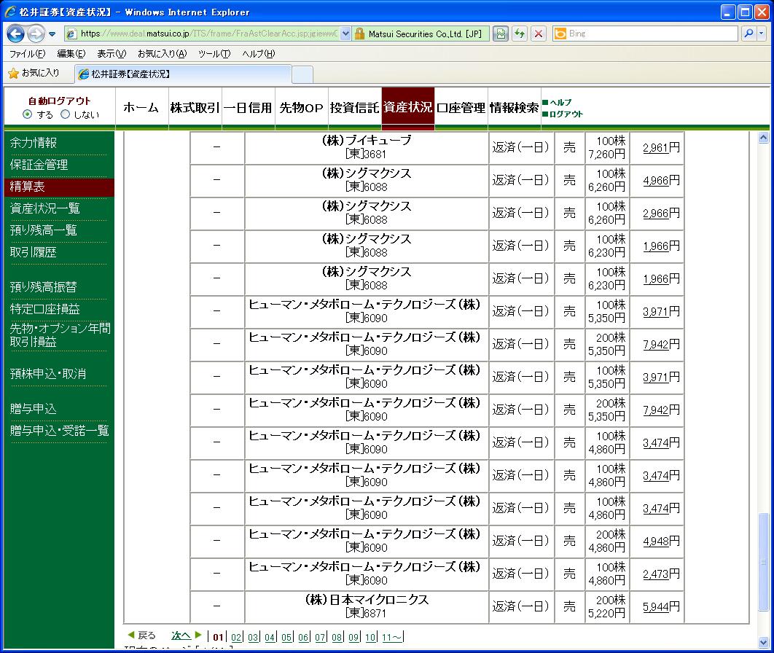Click the 取引履歴 sidebar link
The image size is (774, 653).
point(34,252)
